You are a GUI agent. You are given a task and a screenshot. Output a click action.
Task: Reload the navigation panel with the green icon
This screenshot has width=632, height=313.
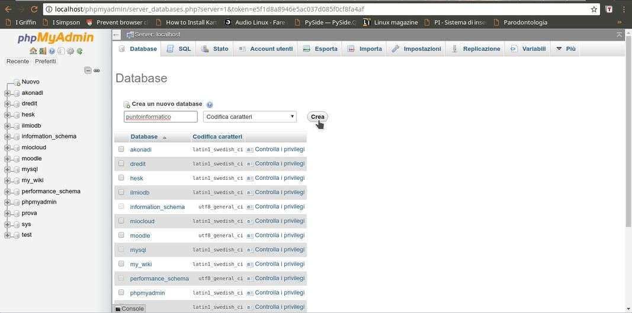79,51
